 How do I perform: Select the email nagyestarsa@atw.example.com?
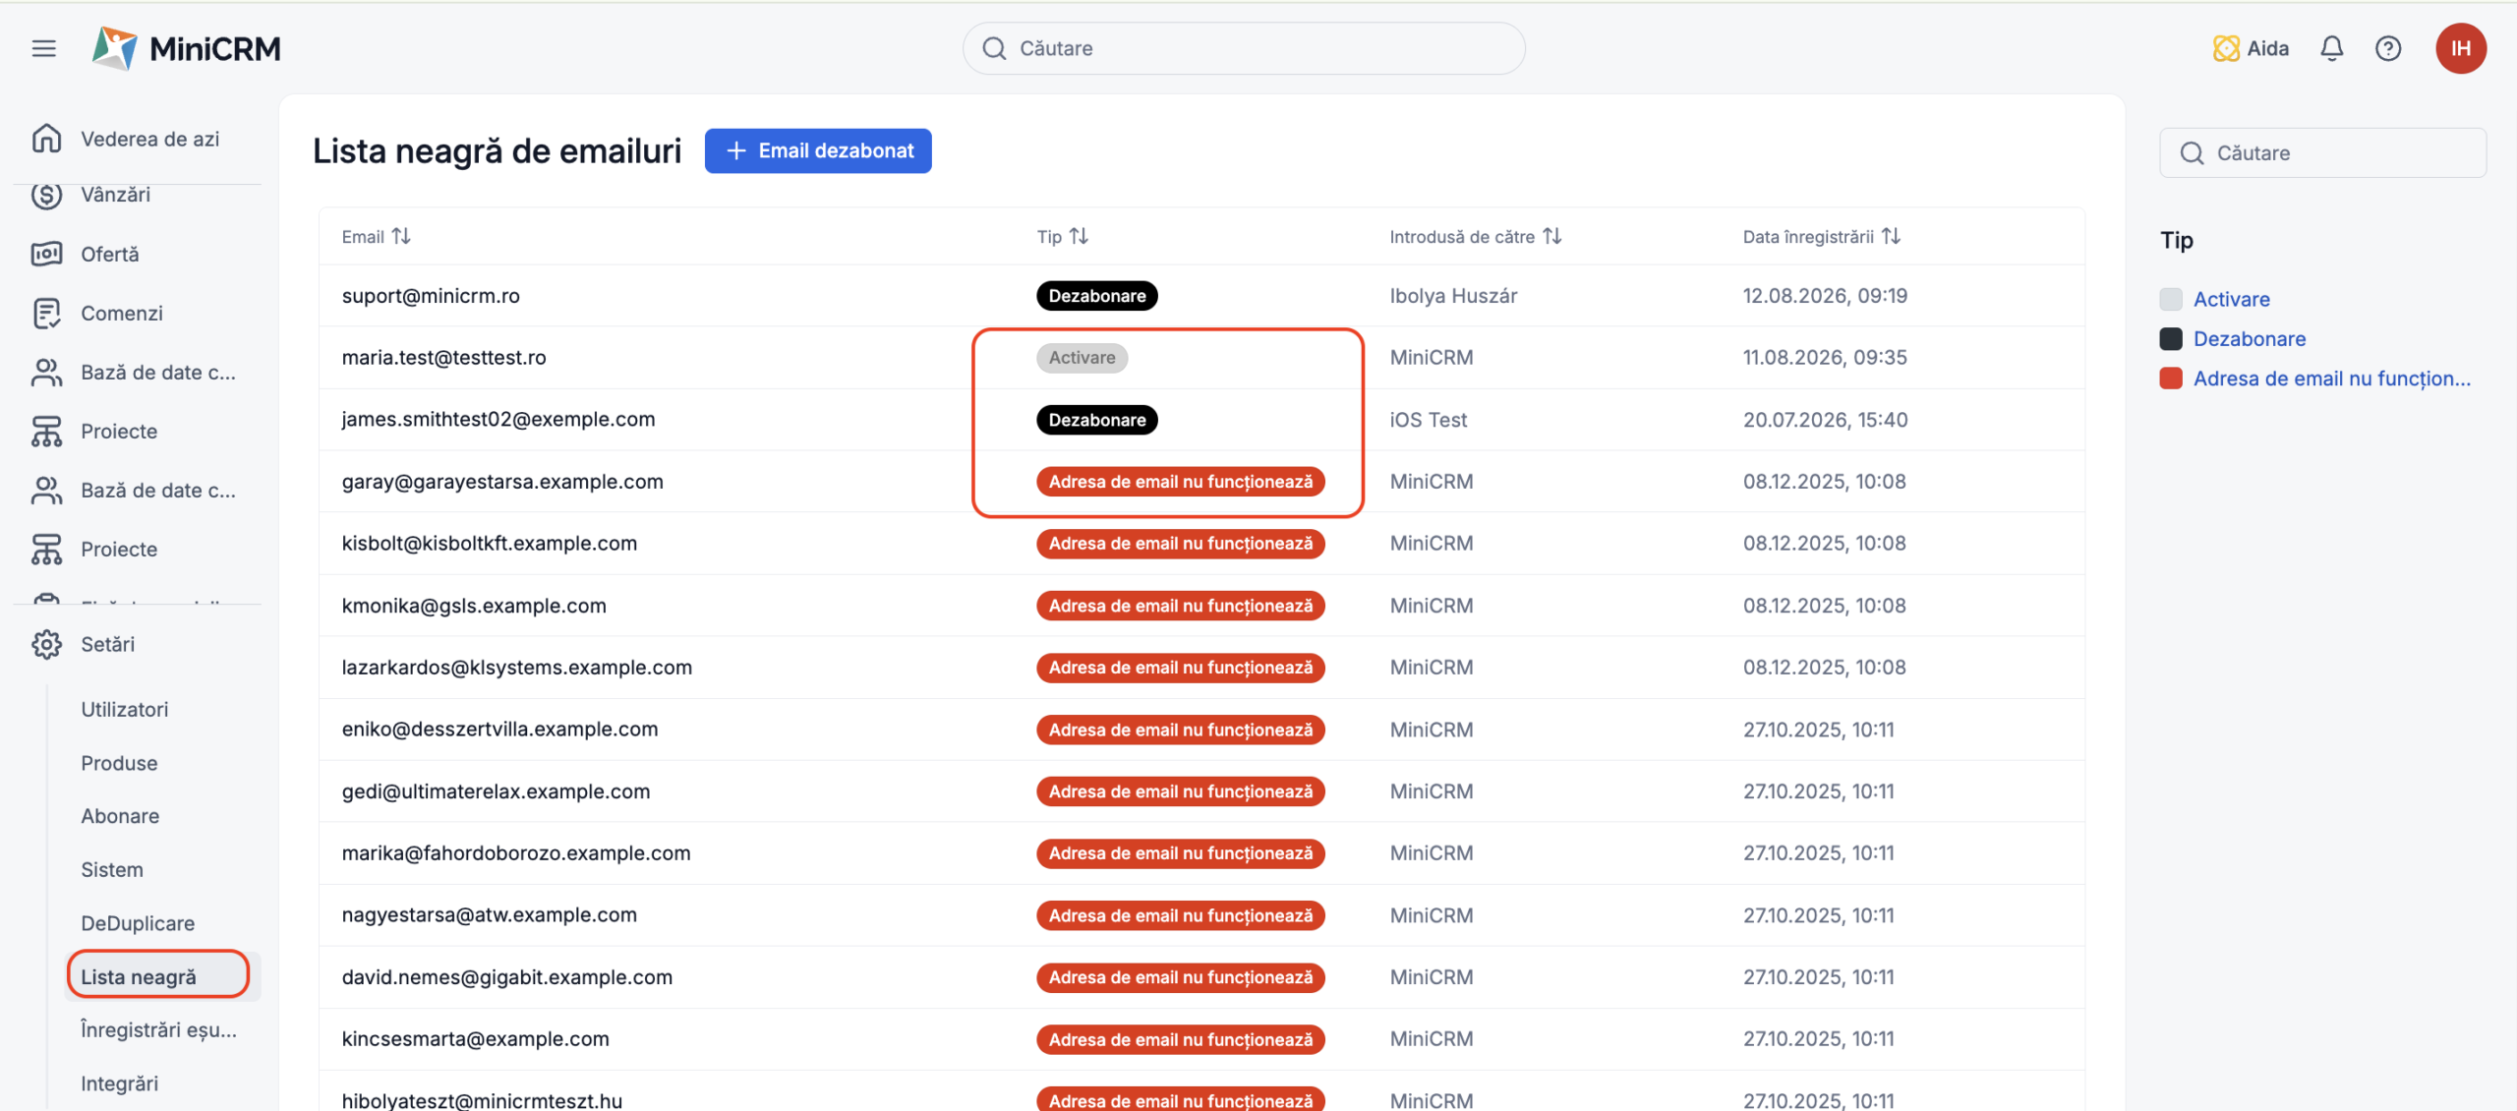pyautogui.click(x=490, y=915)
